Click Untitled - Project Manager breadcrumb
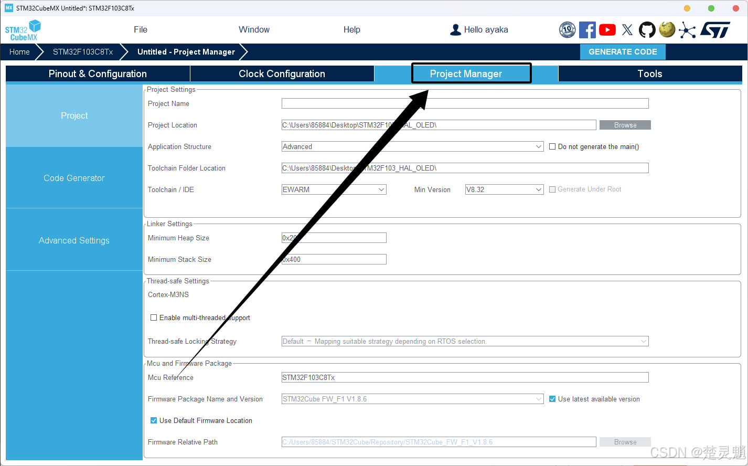This screenshot has width=748, height=466. point(186,52)
